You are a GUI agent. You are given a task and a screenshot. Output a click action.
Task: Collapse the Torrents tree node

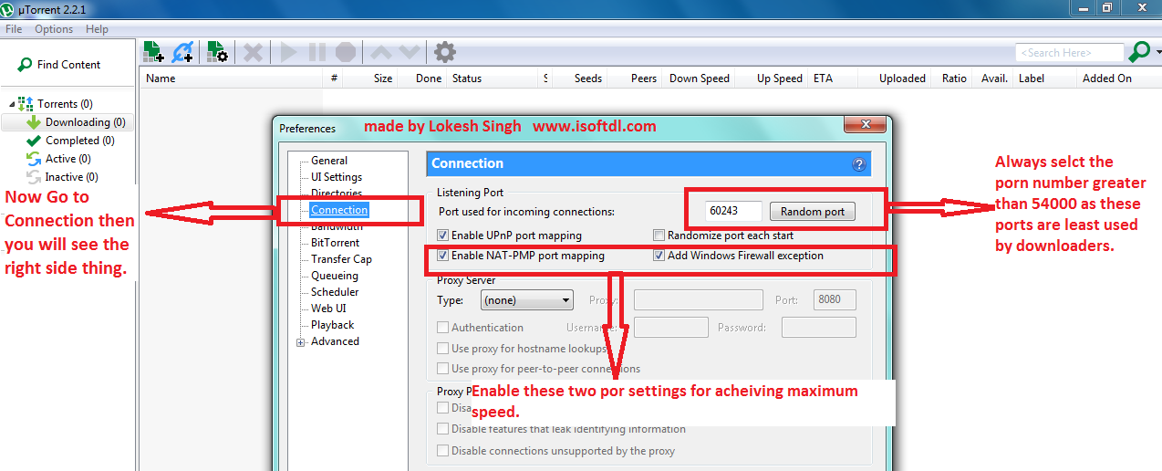click(x=10, y=104)
